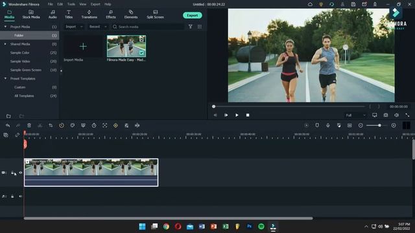Collapse the Project Media tree

pos(5,27)
